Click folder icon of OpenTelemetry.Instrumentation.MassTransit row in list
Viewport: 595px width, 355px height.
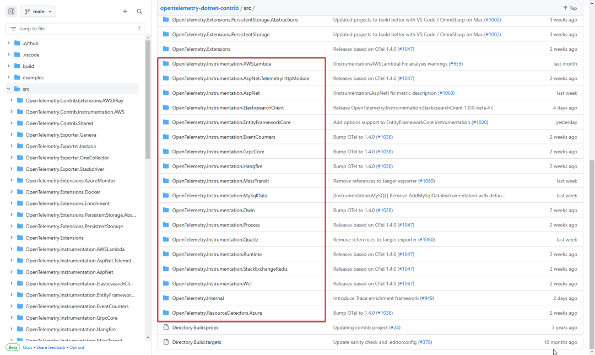166,181
